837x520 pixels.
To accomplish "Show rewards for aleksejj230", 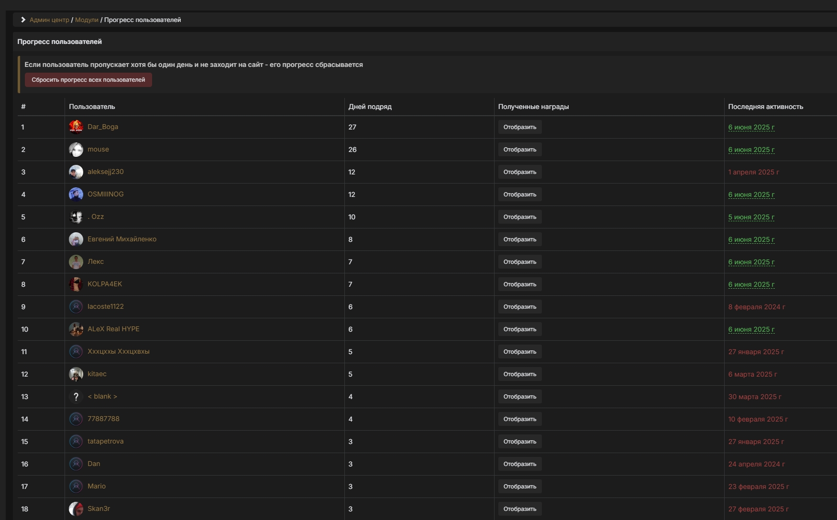I will pos(519,172).
